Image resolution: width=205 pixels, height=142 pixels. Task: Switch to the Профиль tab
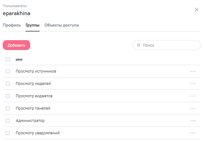12,25
